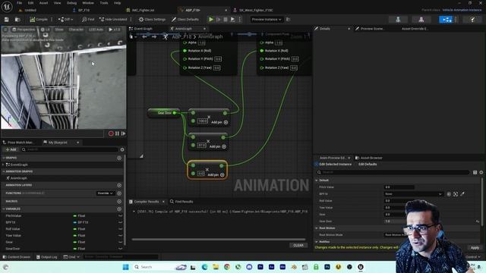Open the Output Log
The width and height of the screenshot is (486, 273).
[46, 257]
